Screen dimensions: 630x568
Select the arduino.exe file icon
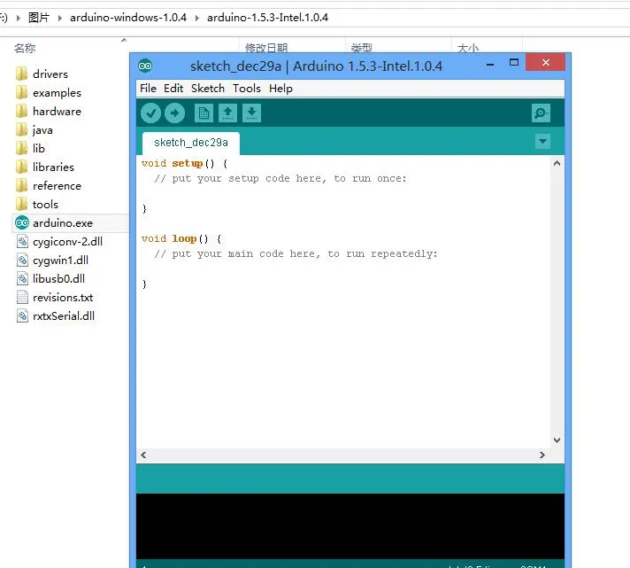tap(22, 223)
